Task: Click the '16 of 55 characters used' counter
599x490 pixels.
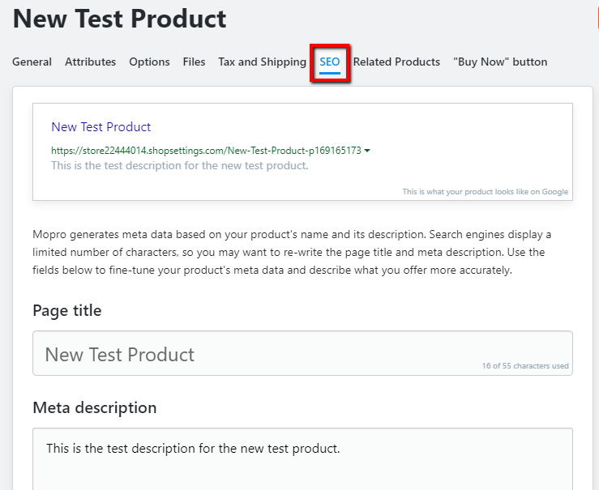Action: [x=525, y=365]
